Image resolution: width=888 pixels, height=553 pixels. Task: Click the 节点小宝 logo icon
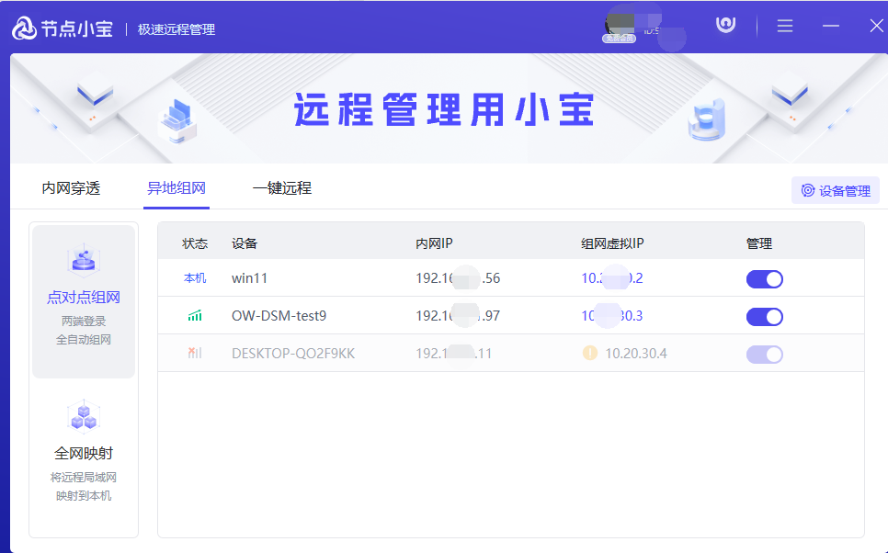[24, 28]
